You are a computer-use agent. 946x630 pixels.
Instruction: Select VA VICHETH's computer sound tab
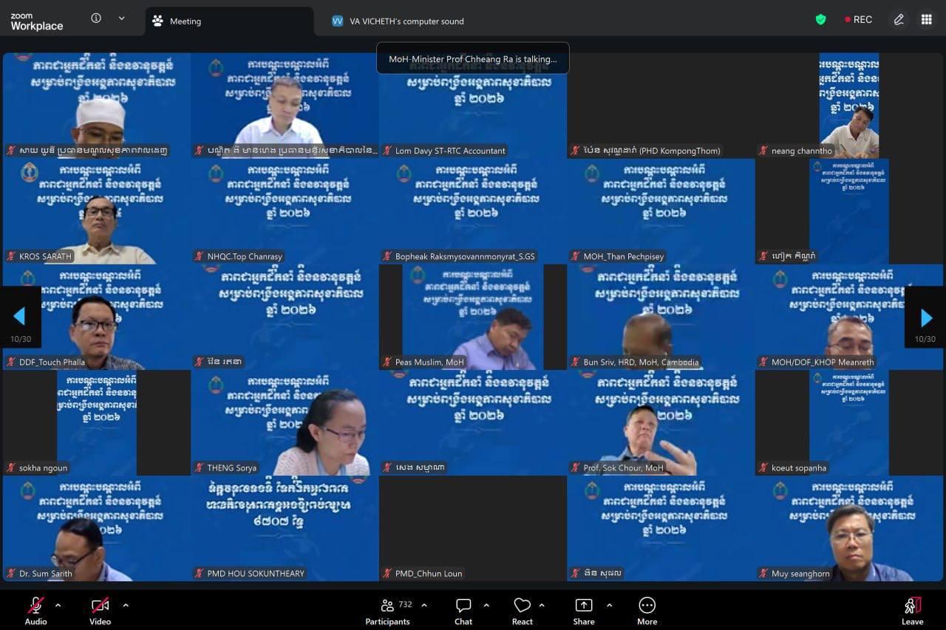[x=398, y=21]
